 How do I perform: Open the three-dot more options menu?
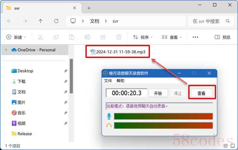click(x=195, y=37)
